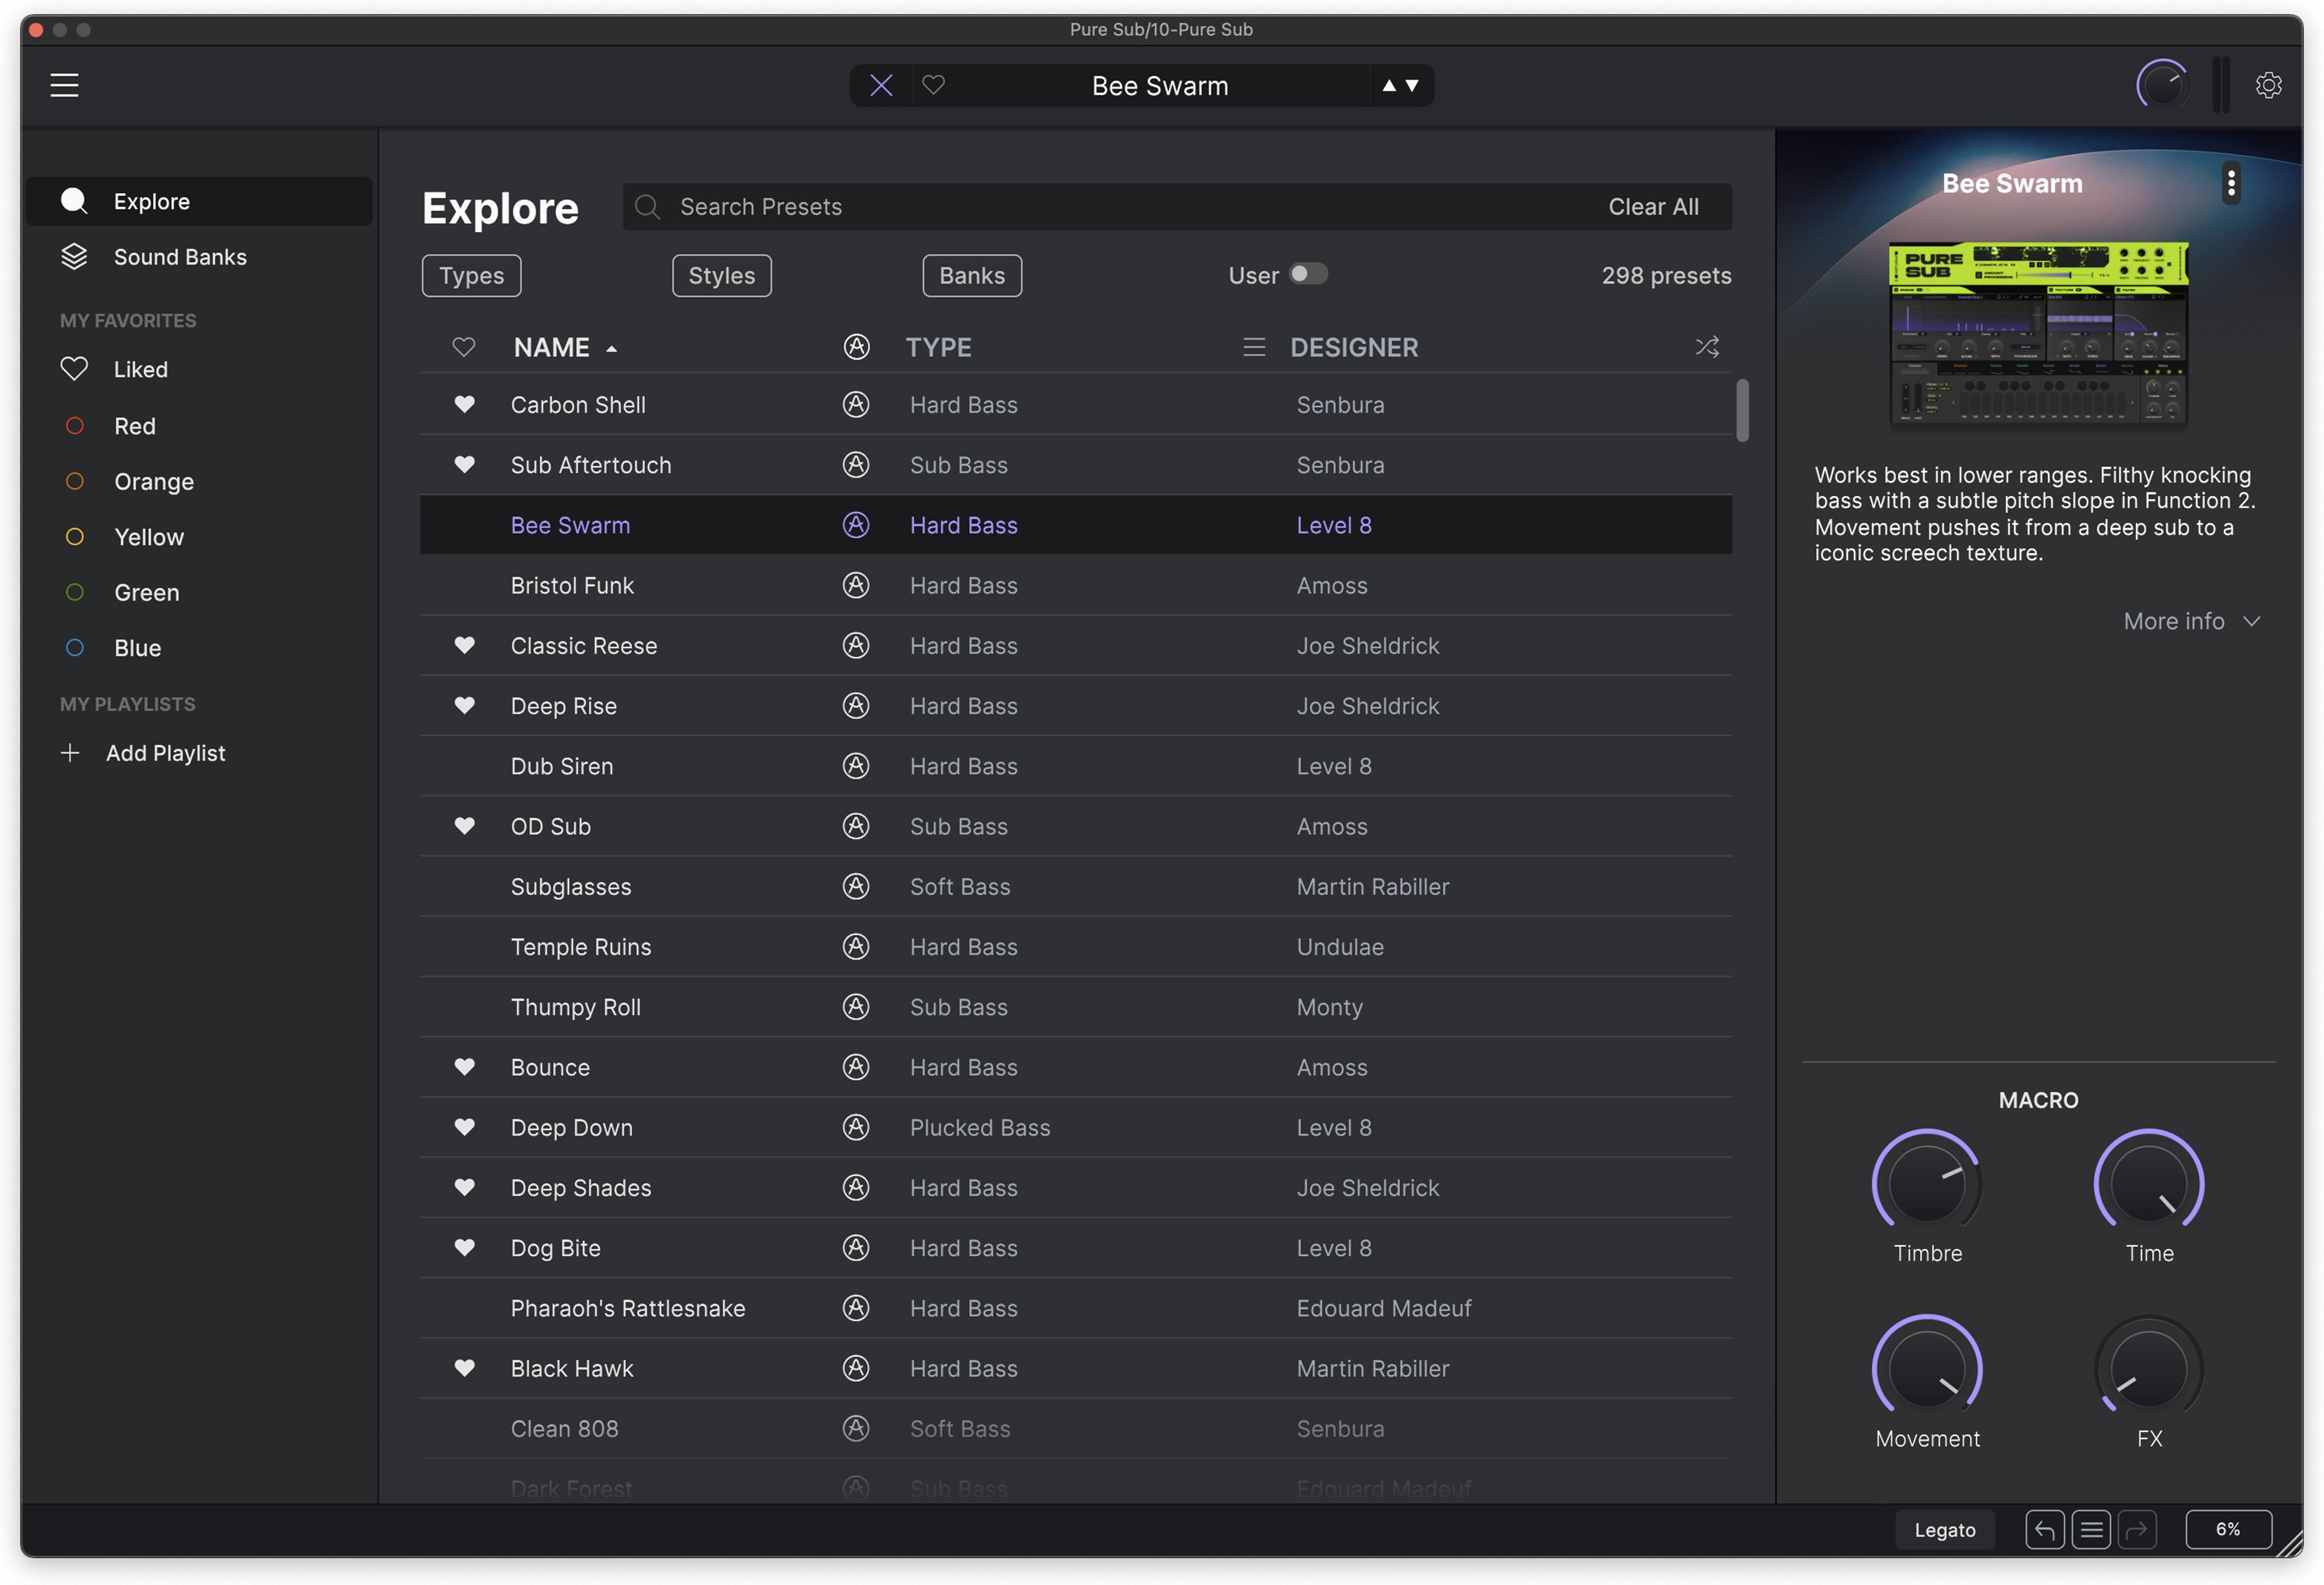Select the previous preset with up arrow
Viewport: 2324px width, 1585px height.
pyautogui.click(x=1388, y=86)
